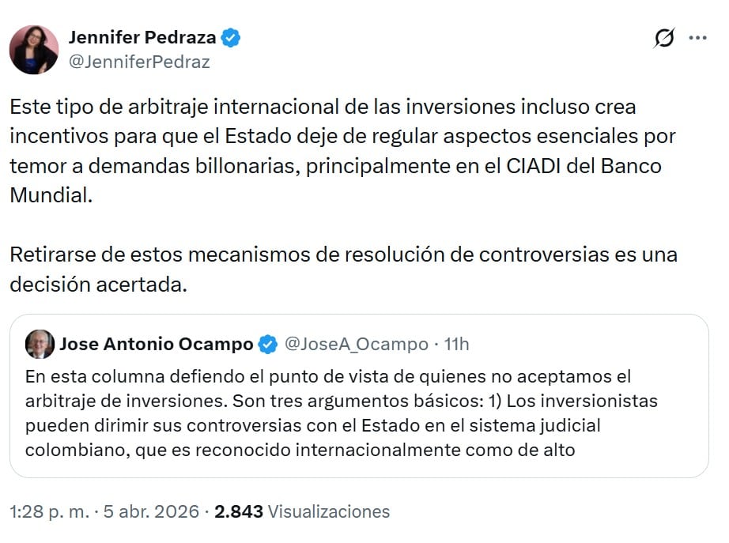Open Grok's analysis dropdown for this post
This screenshot has width=729, height=543.
664,36
